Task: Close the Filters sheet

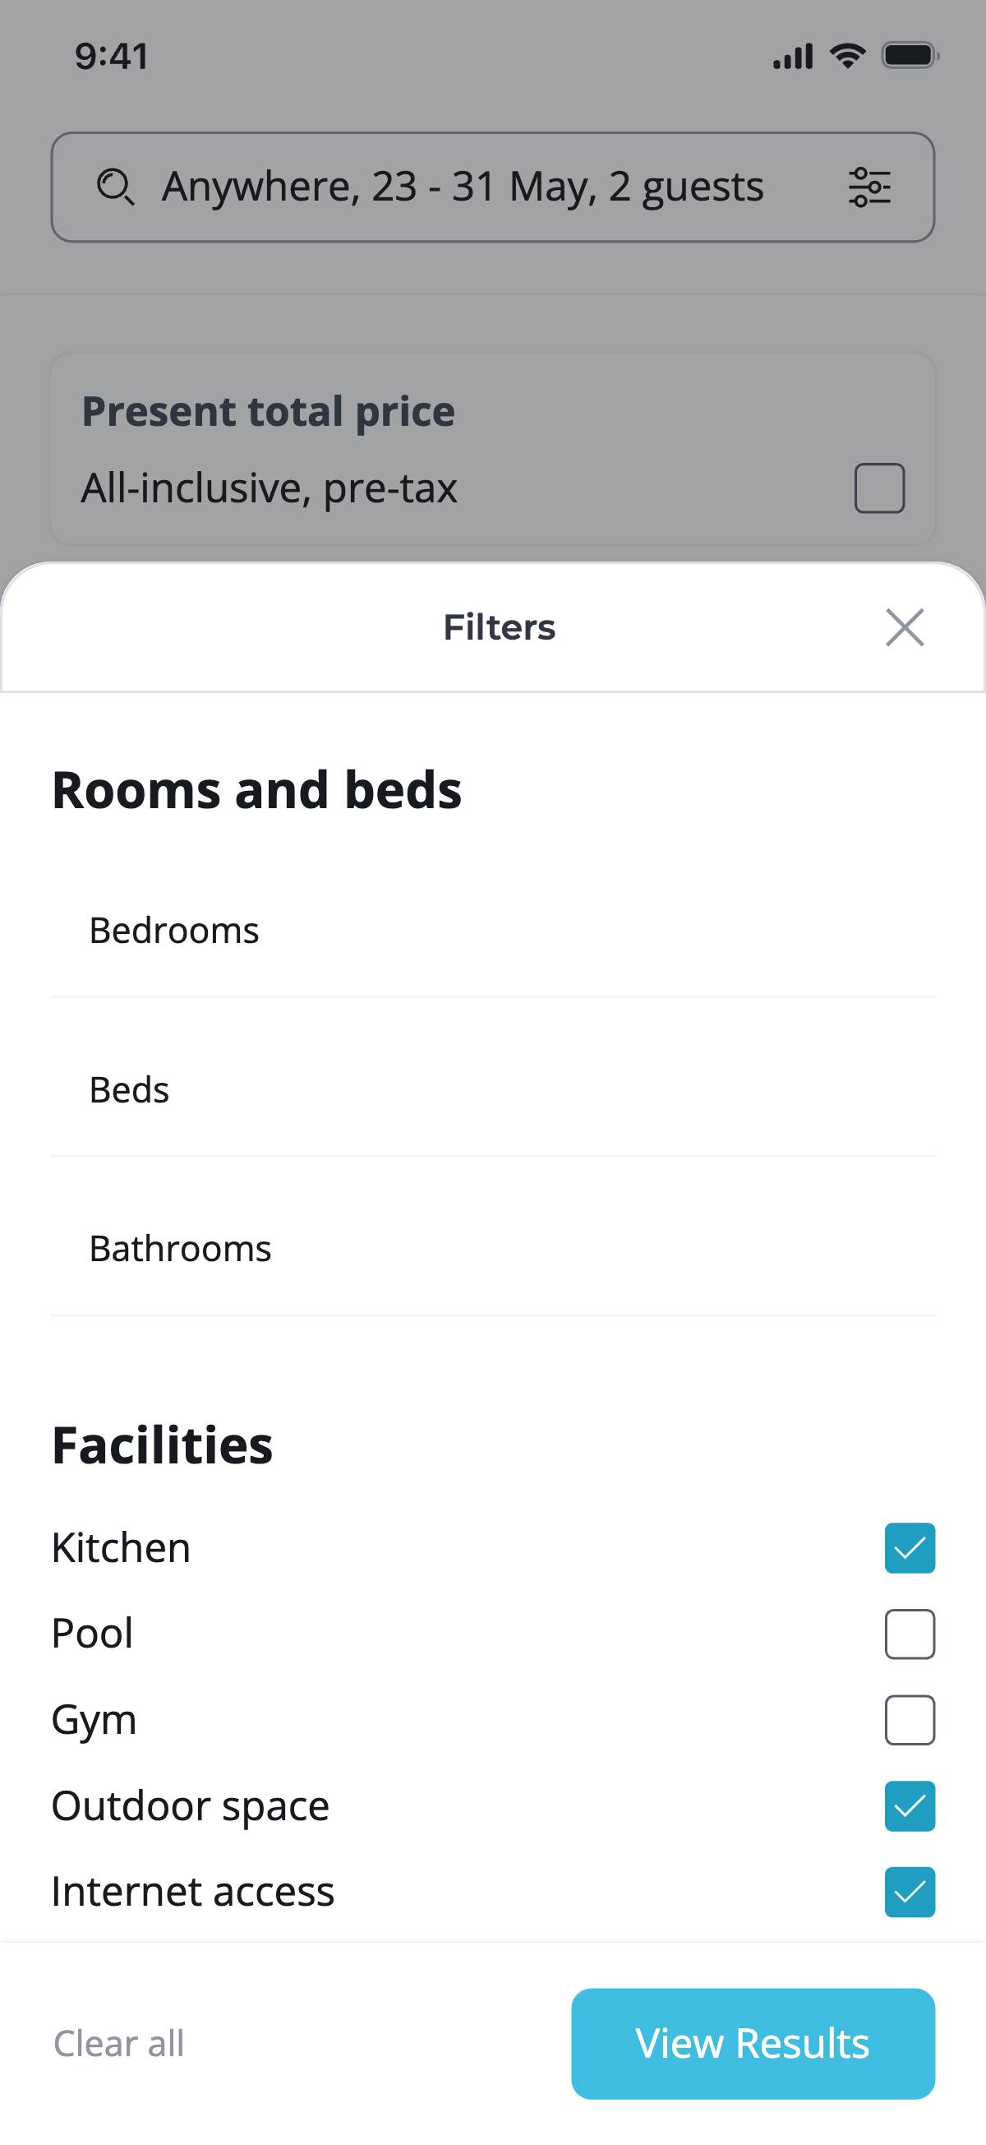Action: tap(905, 627)
